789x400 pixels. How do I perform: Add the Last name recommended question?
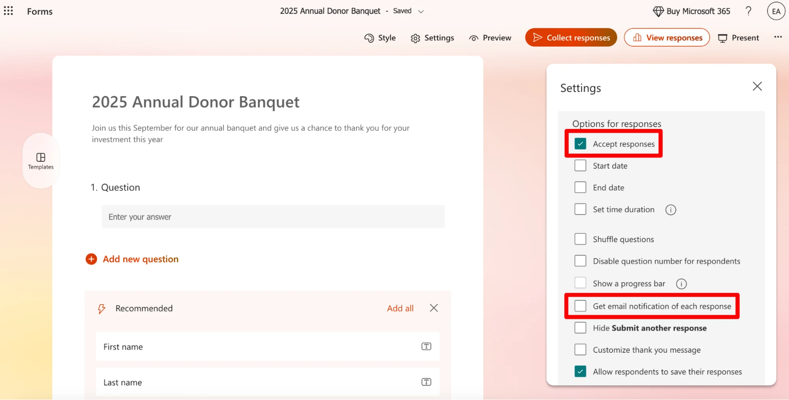268,382
